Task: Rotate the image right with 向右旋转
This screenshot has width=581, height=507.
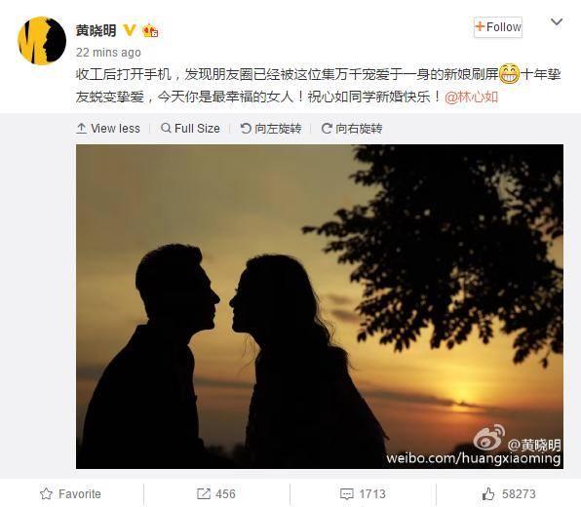Action: click(352, 129)
